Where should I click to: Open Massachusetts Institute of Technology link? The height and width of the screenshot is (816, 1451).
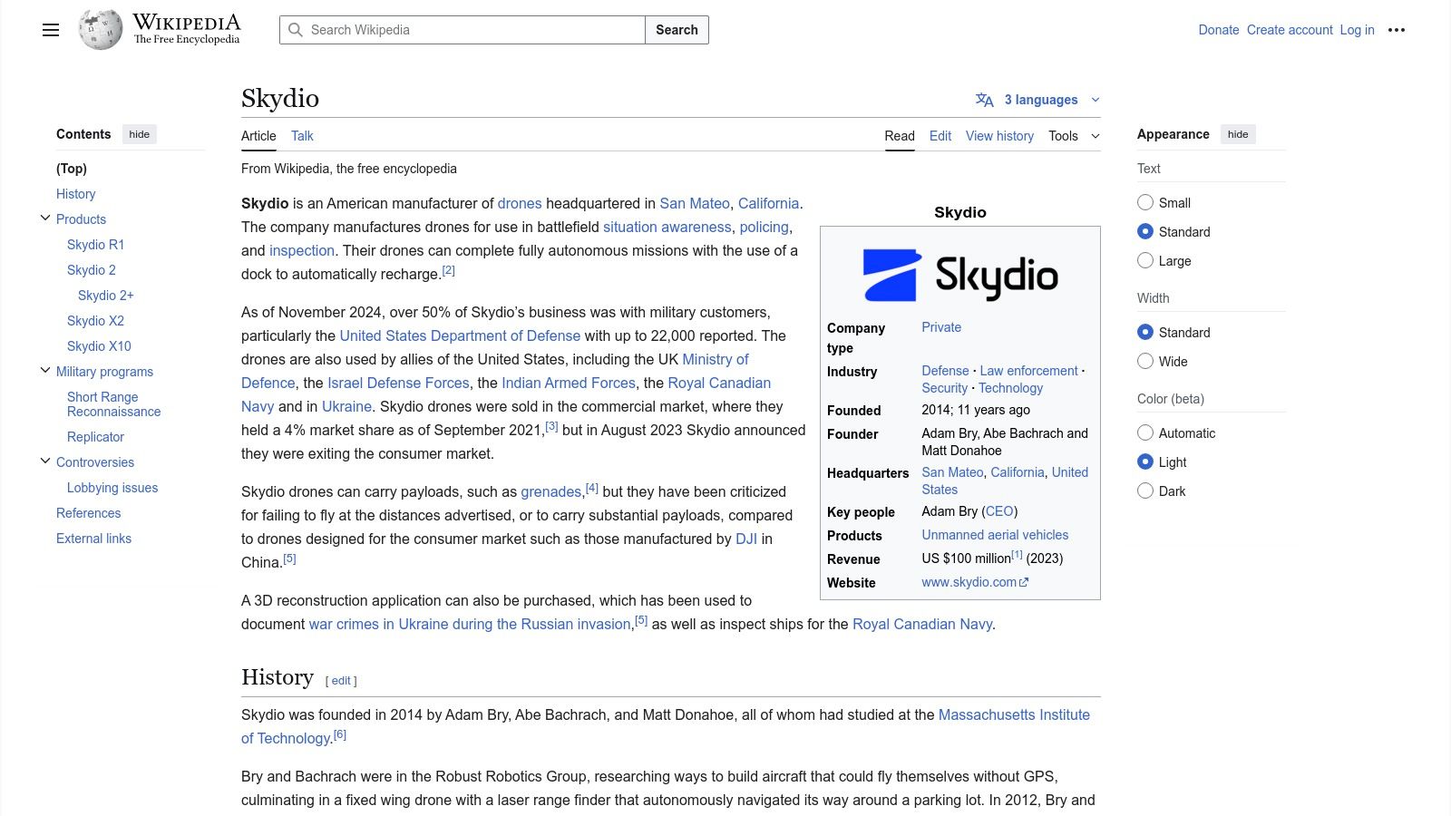(1014, 714)
